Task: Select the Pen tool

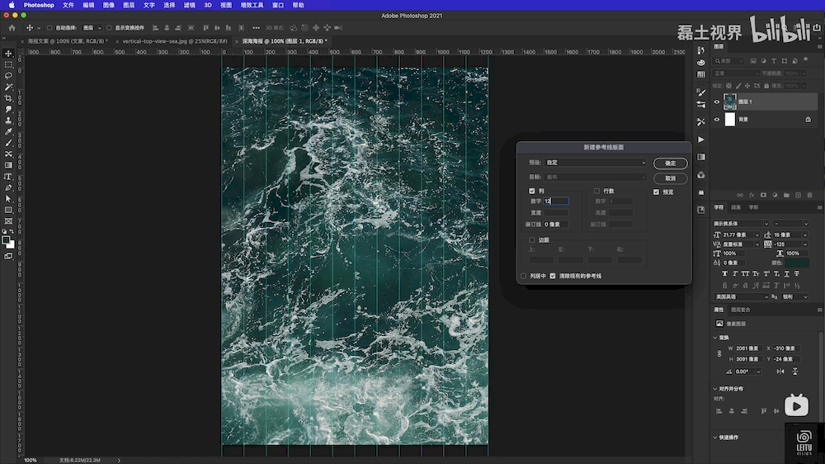Action: pos(8,187)
